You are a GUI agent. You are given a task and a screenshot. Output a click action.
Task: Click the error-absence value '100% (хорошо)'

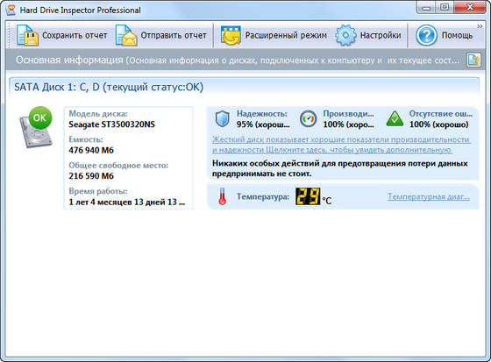pyautogui.click(x=439, y=124)
